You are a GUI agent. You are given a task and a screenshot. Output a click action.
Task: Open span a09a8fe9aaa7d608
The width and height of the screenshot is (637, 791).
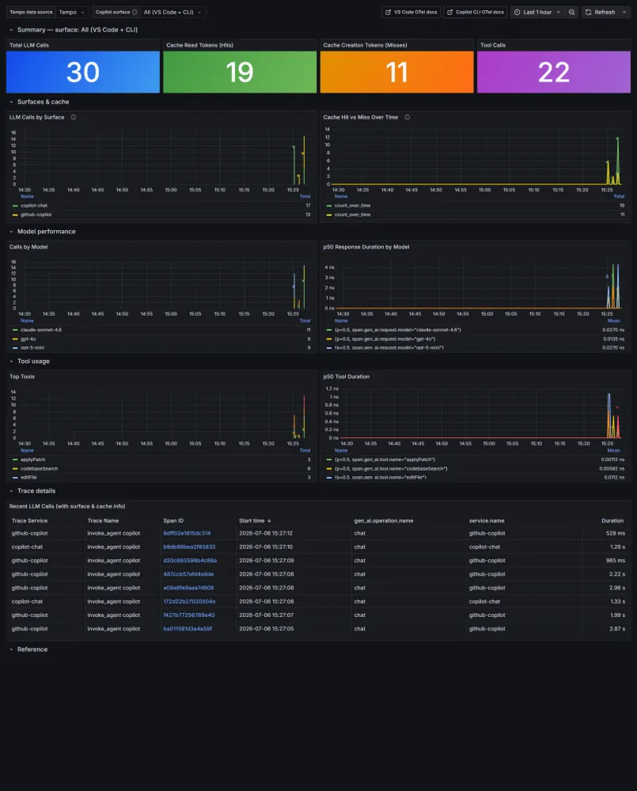(188, 588)
